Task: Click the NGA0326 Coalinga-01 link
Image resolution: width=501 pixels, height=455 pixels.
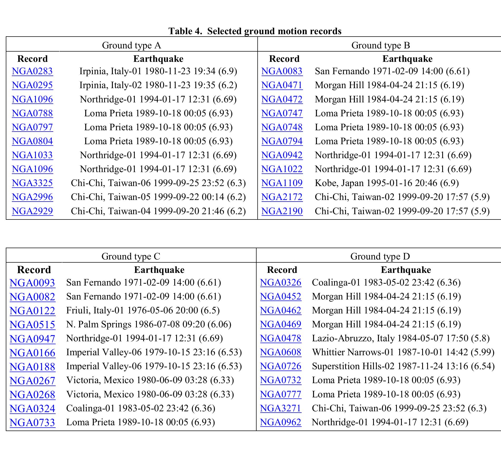Action: [x=281, y=282]
